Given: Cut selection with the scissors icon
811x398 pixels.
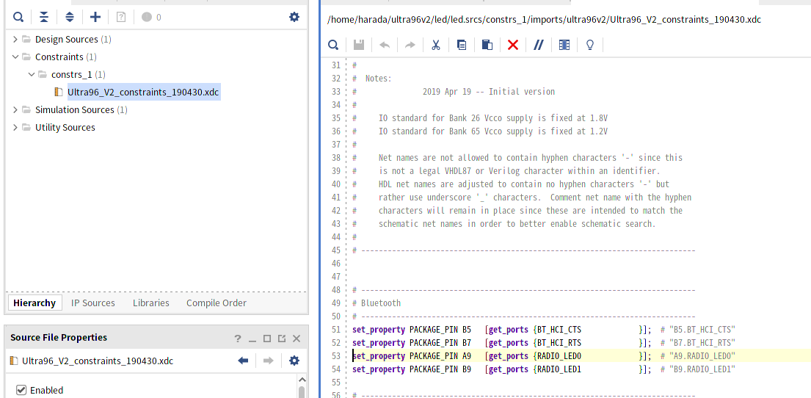Looking at the screenshot, I should [435, 45].
